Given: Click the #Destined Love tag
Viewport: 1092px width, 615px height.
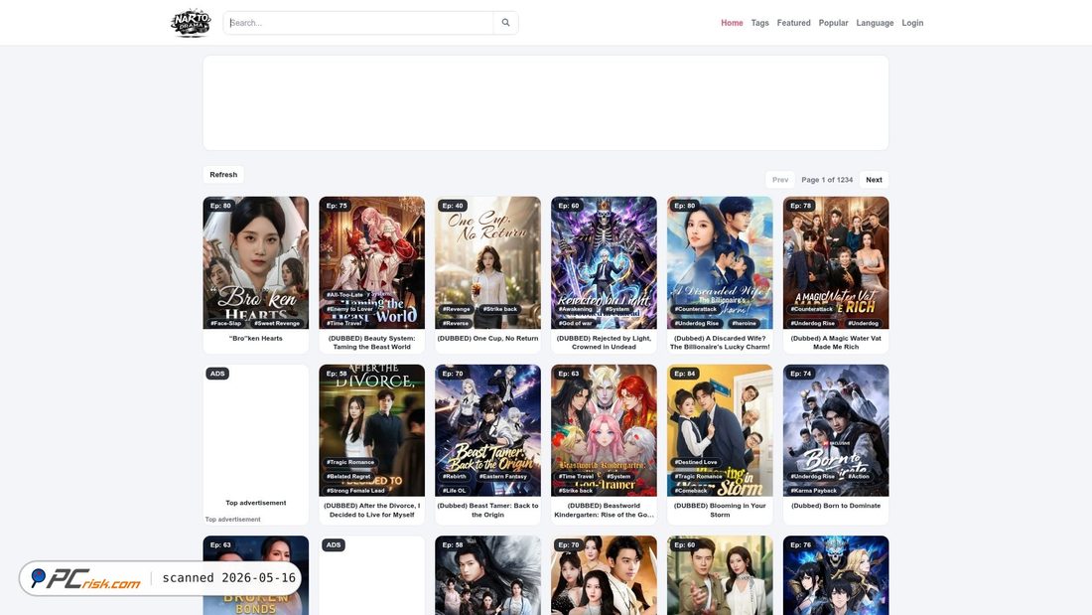Looking at the screenshot, I should (x=696, y=462).
